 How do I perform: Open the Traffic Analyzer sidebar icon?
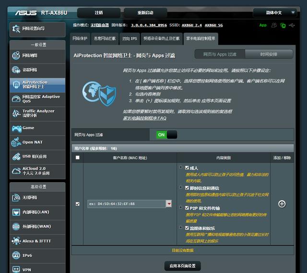[x=16, y=113]
